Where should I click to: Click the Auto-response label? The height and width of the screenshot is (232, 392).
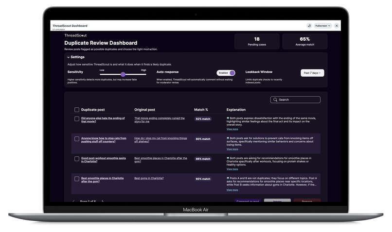point(167,72)
